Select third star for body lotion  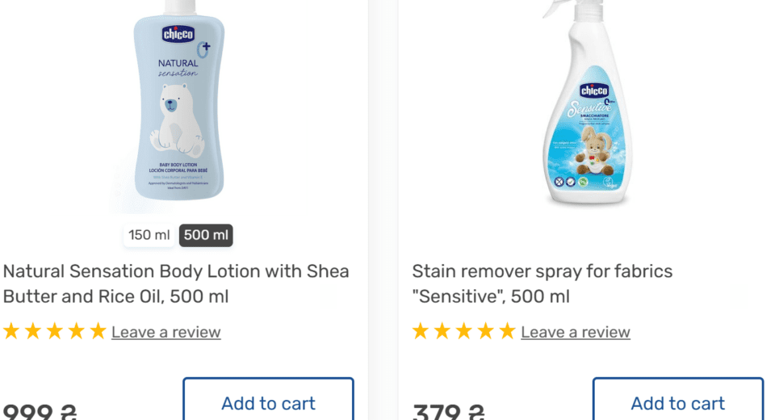coord(55,331)
